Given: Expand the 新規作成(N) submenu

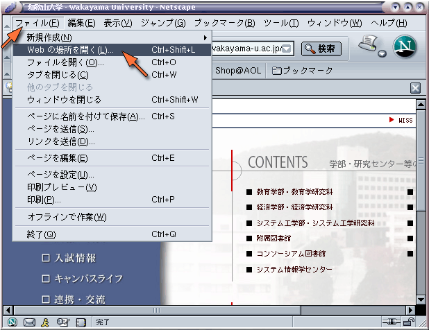Looking at the screenshot, I should tap(112, 37).
